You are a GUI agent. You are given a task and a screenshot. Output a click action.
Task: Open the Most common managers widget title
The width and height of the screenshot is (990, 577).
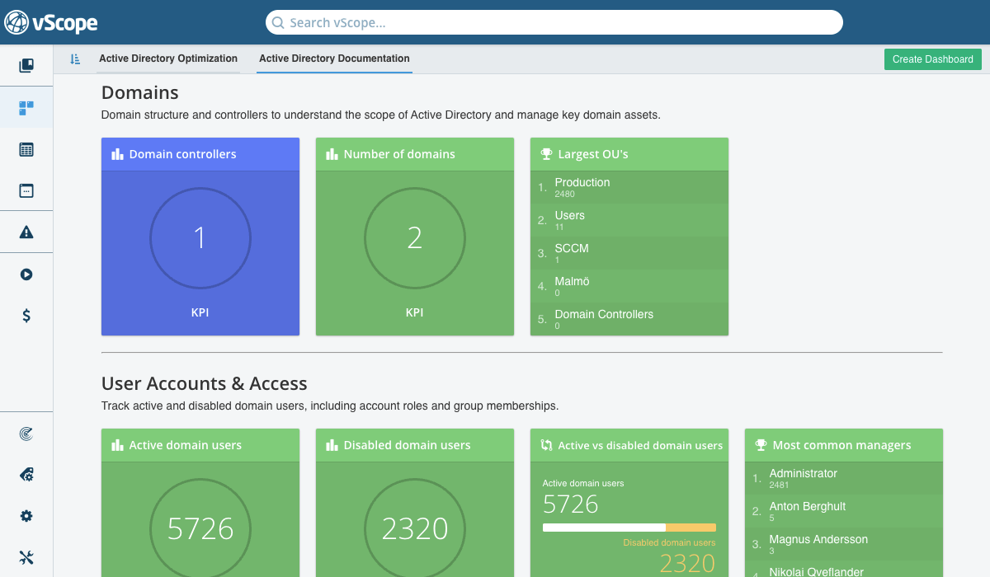tap(841, 445)
